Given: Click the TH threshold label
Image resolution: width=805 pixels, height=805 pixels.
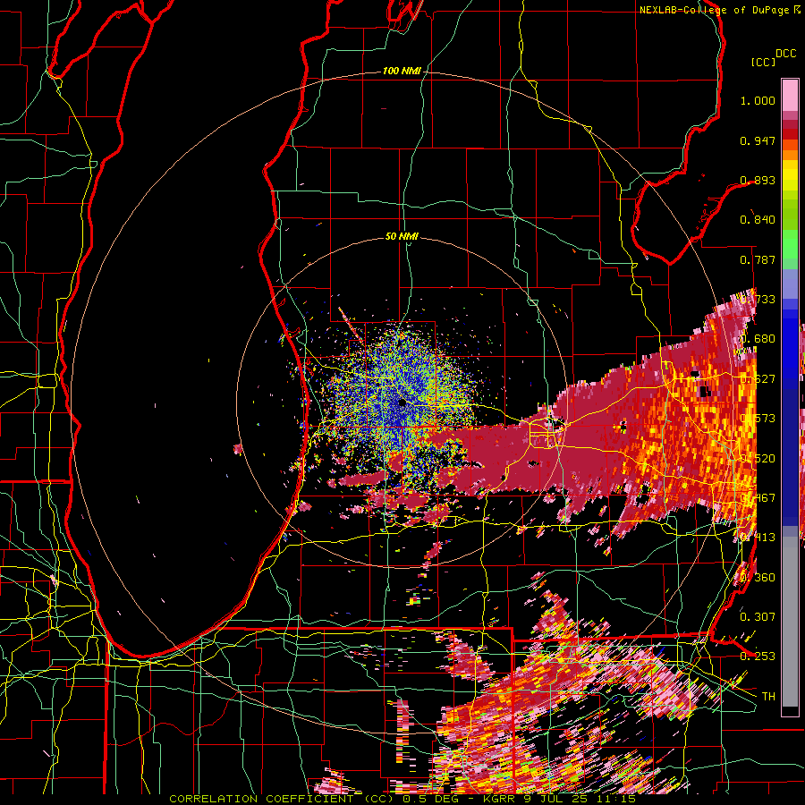Looking at the screenshot, I should (768, 696).
